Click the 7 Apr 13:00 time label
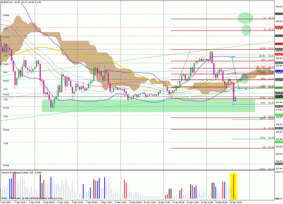The height and width of the screenshot is (204, 283). [19, 202]
